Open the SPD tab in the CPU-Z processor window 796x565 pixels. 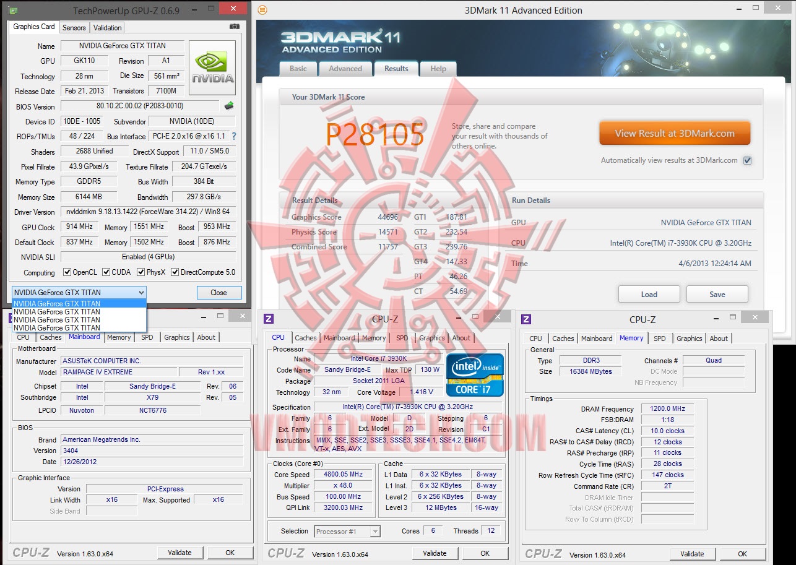[402, 338]
